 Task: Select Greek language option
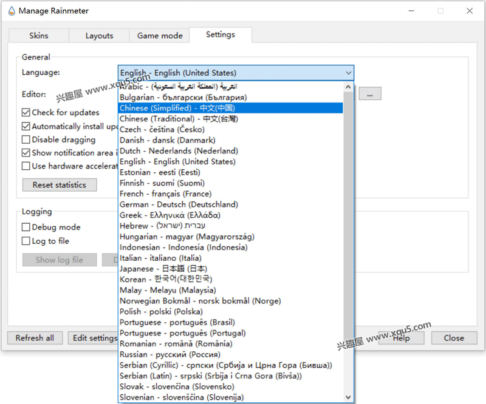click(x=231, y=215)
